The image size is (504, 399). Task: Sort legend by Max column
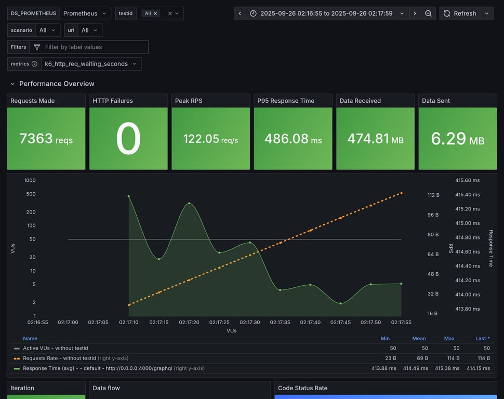pyautogui.click(x=449, y=338)
